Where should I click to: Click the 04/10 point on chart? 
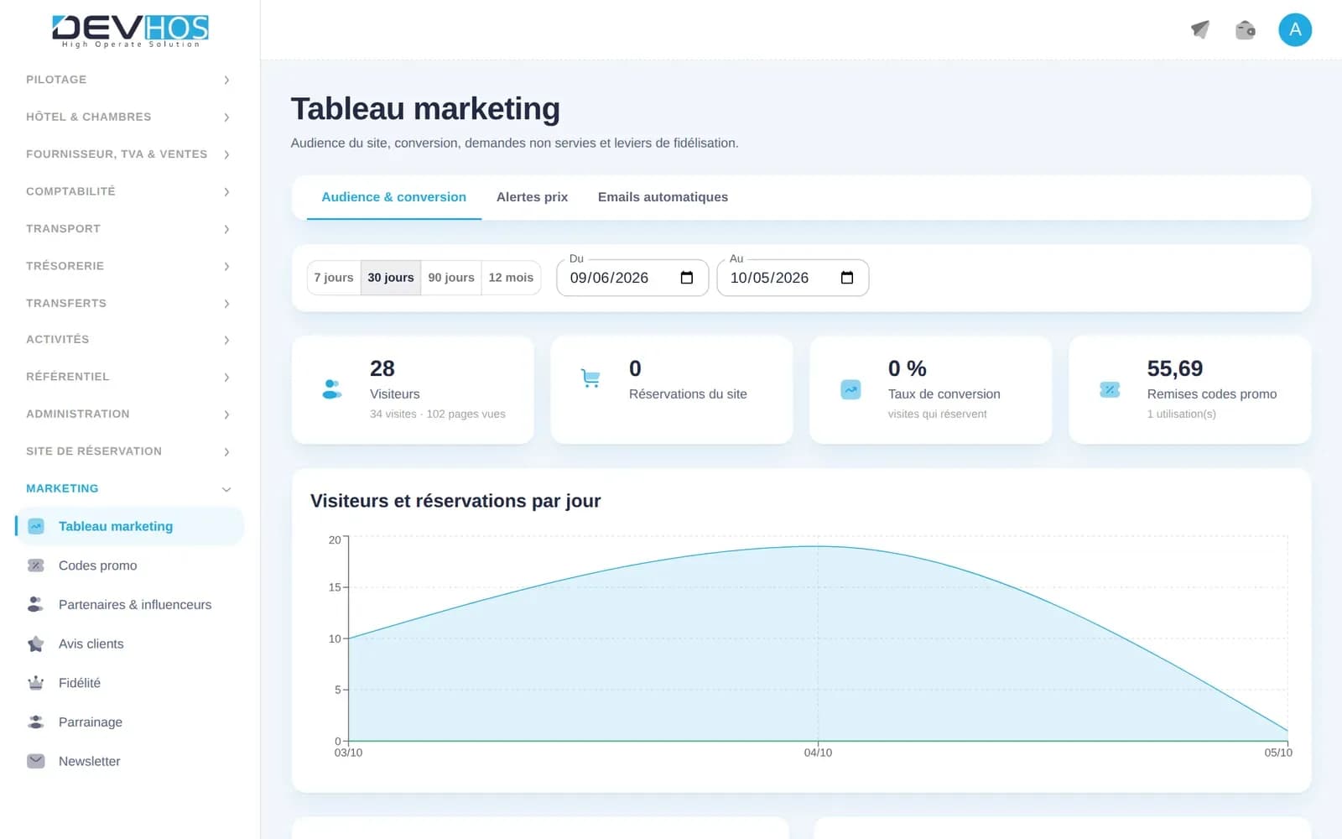(x=818, y=547)
